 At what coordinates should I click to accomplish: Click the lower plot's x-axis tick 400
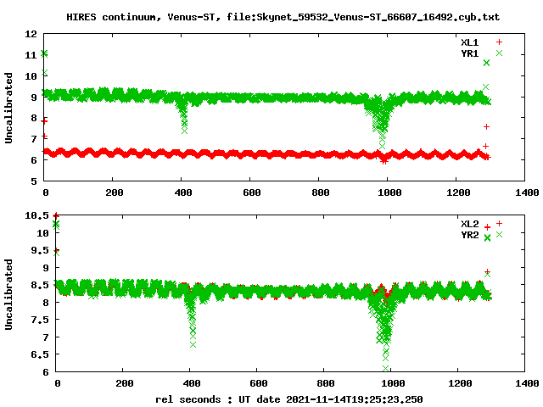pyautogui.click(x=192, y=383)
